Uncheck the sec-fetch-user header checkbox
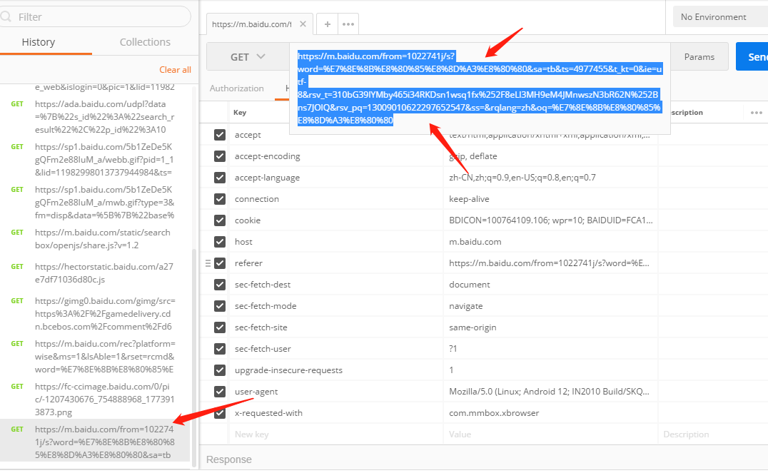This screenshot has height=473, width=768. tap(220, 349)
